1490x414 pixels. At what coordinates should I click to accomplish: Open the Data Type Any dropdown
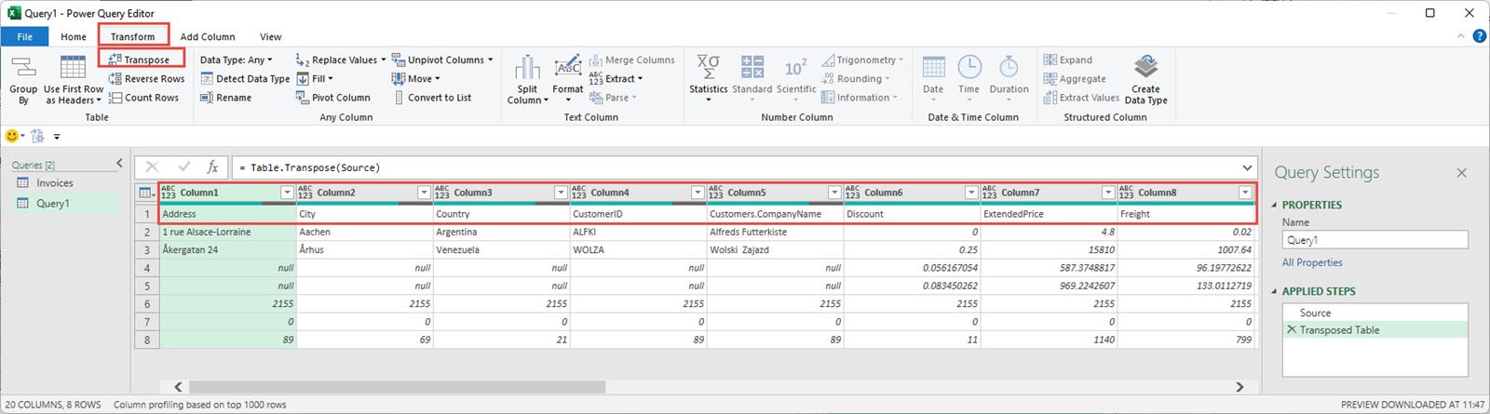click(x=237, y=60)
